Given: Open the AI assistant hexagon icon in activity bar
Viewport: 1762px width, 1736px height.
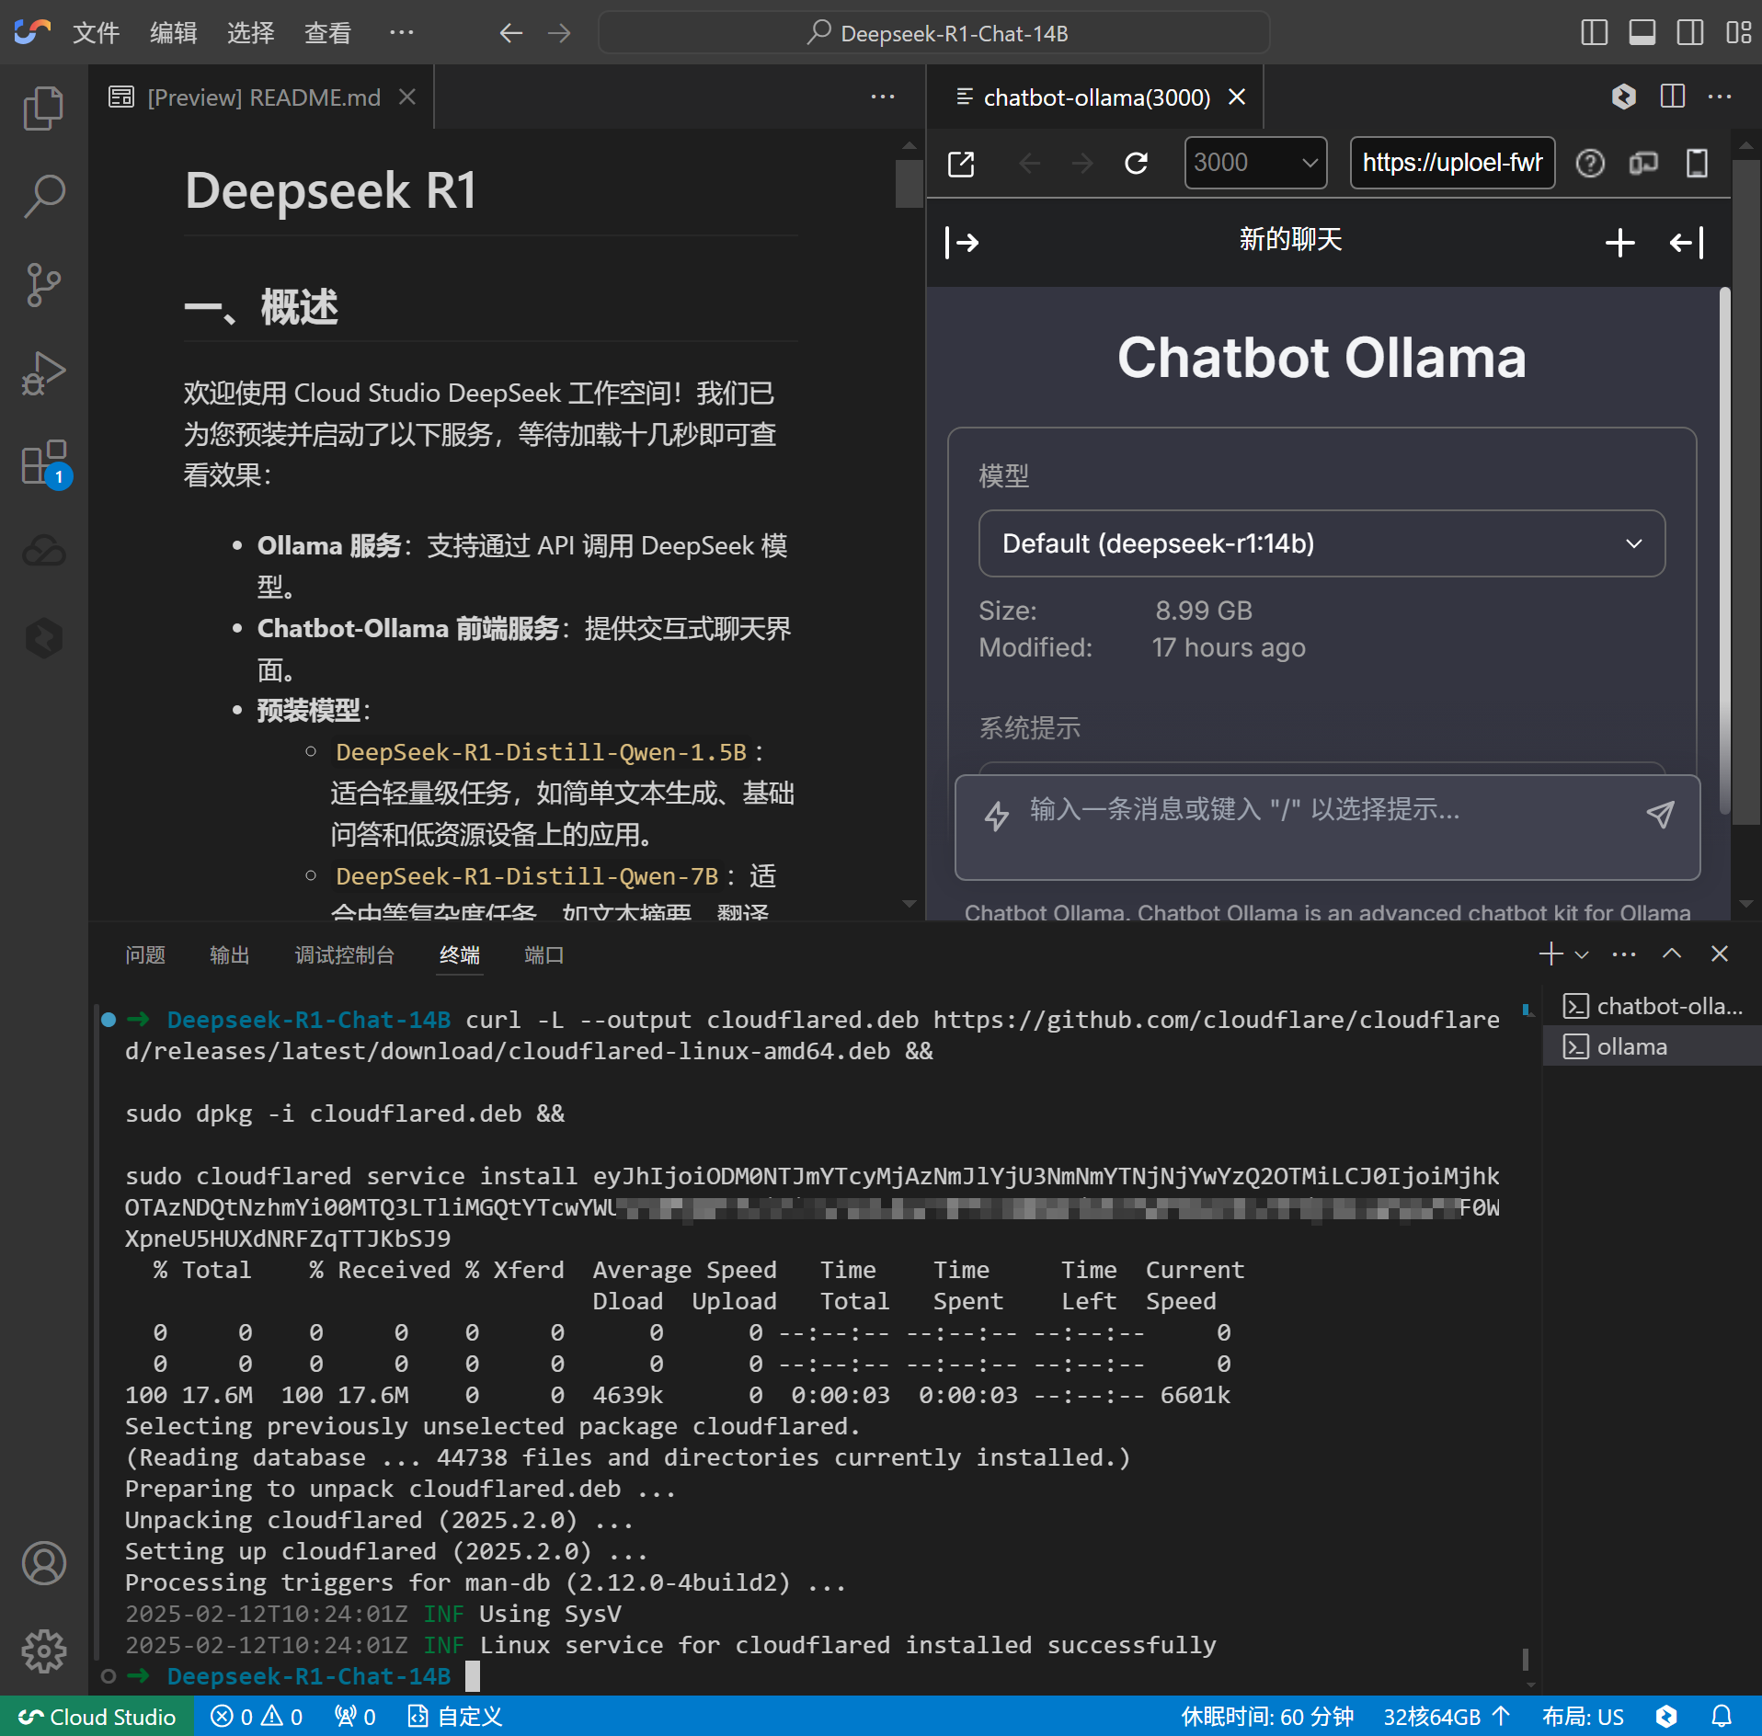Looking at the screenshot, I should [43, 637].
